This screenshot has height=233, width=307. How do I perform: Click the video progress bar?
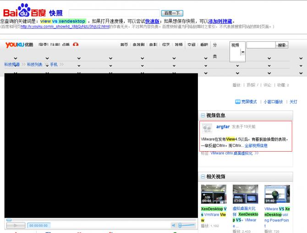(x=101, y=220)
